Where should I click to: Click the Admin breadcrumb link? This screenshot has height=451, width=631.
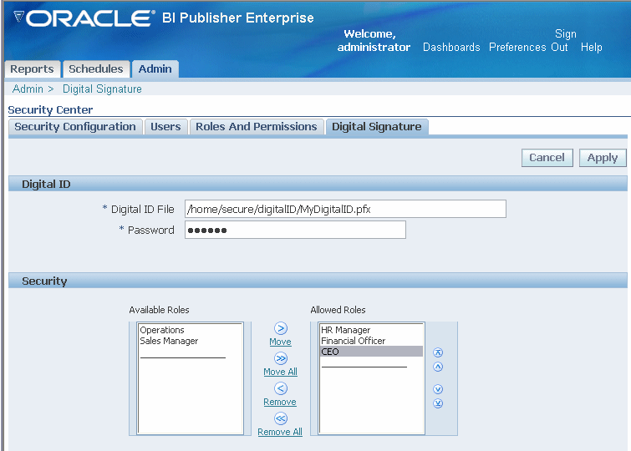coord(28,89)
